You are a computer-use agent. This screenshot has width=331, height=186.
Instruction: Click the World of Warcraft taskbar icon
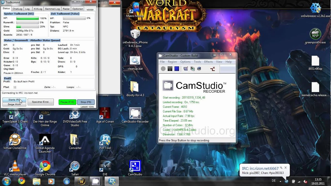[81, 181]
